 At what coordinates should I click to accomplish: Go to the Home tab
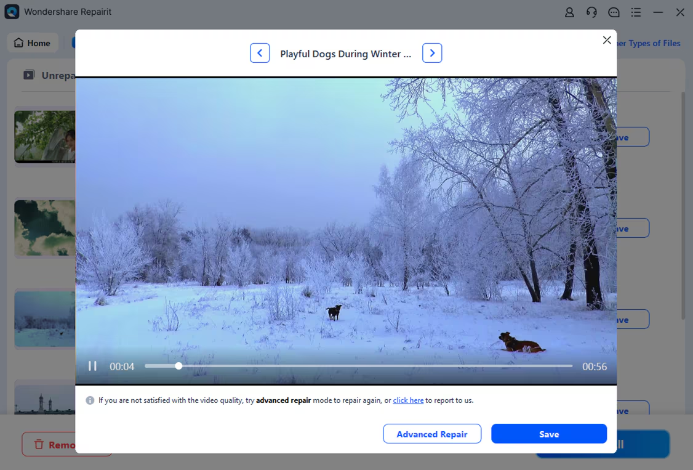[32, 43]
